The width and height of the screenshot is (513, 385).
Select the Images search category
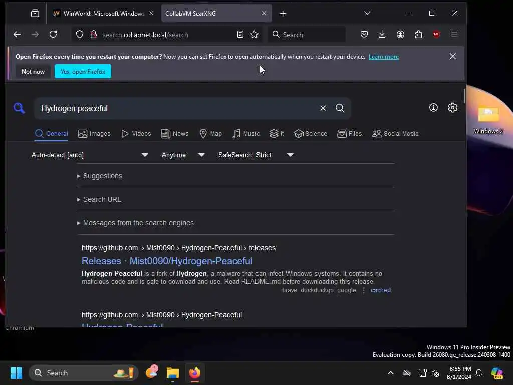point(94,133)
